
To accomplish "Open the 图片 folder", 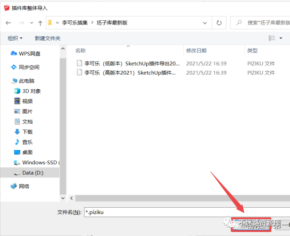I will 23,111.
